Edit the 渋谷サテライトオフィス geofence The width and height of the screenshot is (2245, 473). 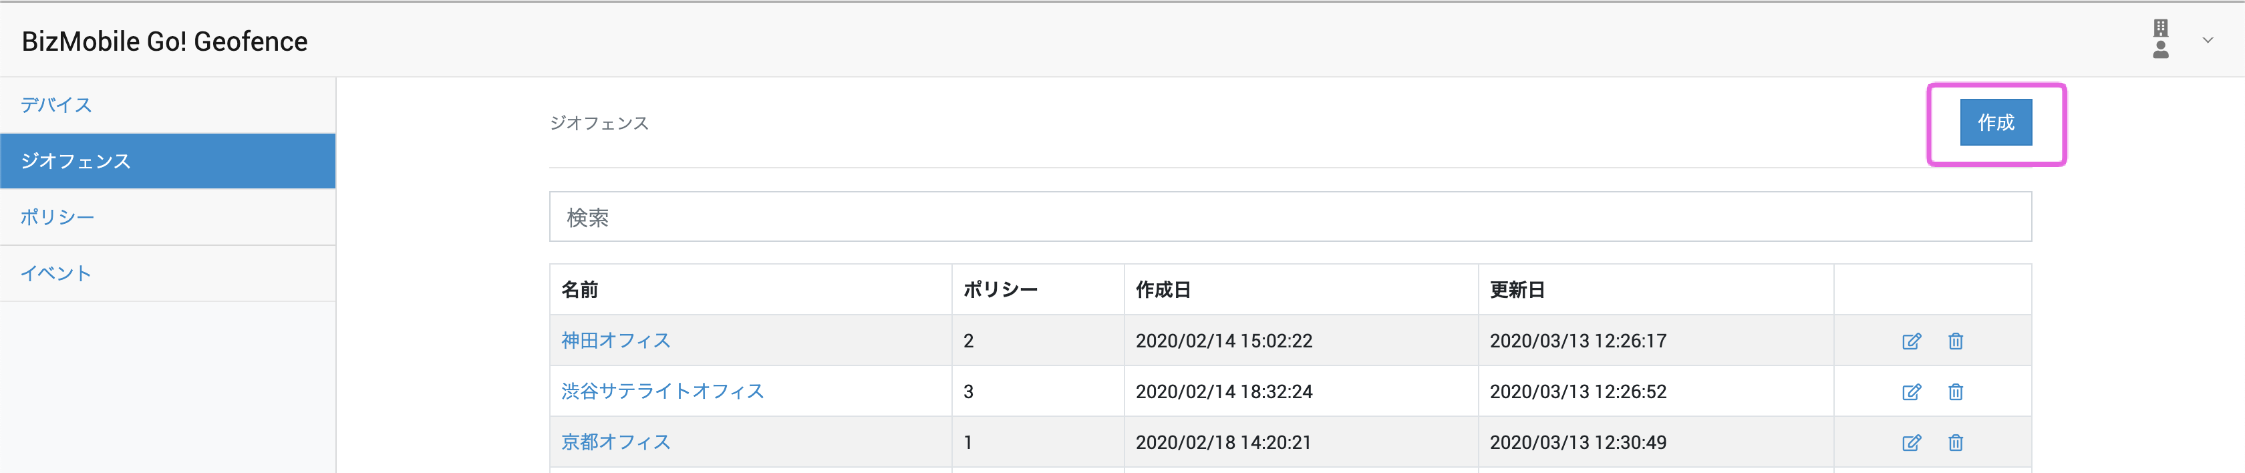[1911, 392]
